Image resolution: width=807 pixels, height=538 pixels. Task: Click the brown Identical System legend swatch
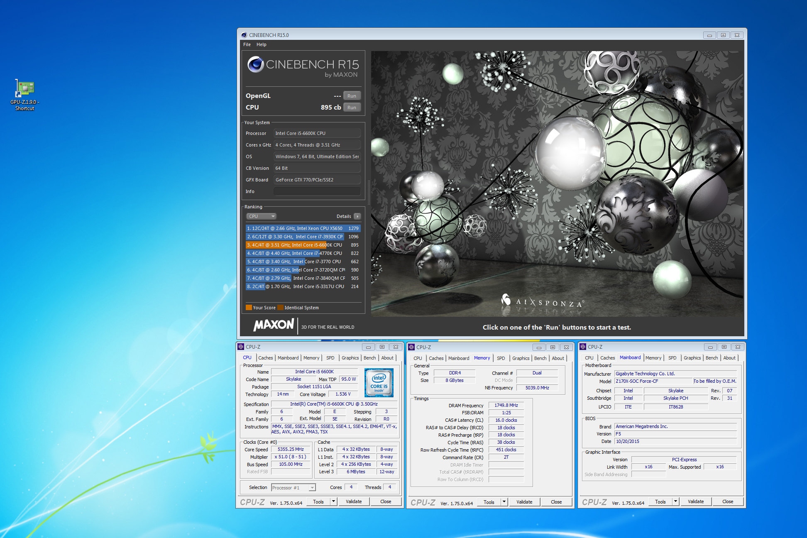pos(280,308)
